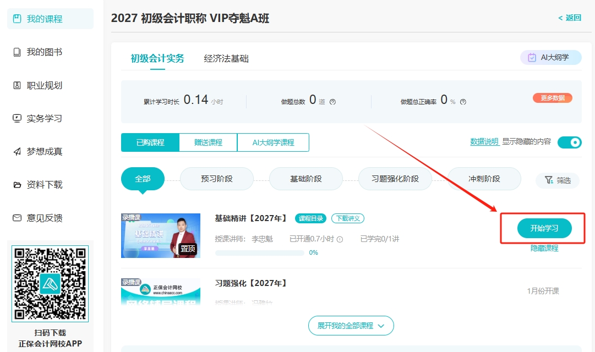Click the 基础精讲 course thumbnail
This screenshot has height=352, width=595.
point(161,235)
